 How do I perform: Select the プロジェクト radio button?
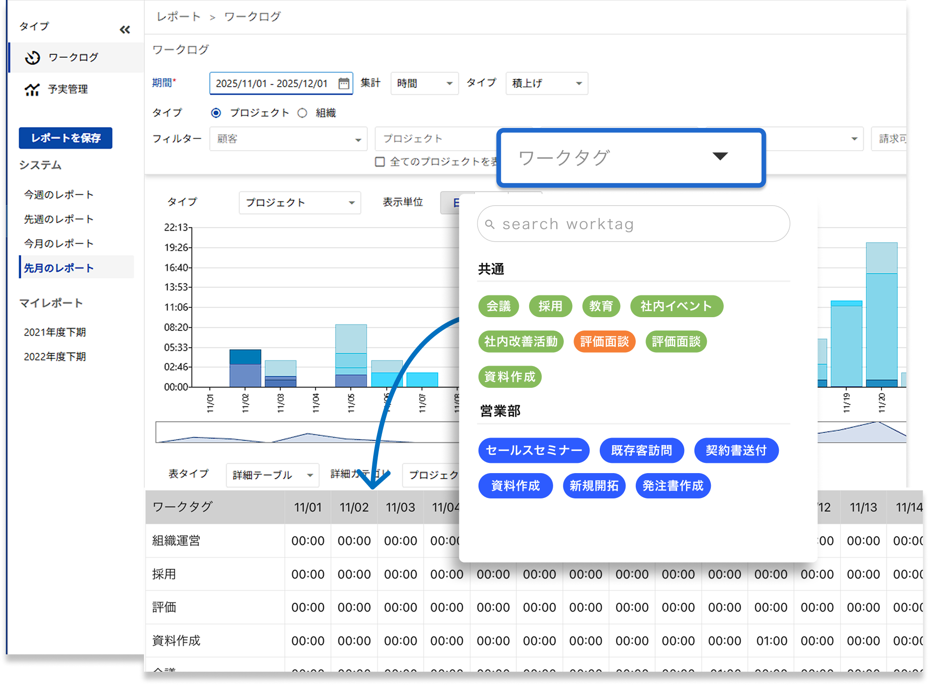coord(216,113)
